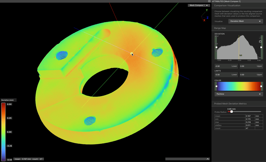The height and width of the screenshot is (162, 266).
Task: Click the left white handle on the histogram
Action: coord(216,47)
